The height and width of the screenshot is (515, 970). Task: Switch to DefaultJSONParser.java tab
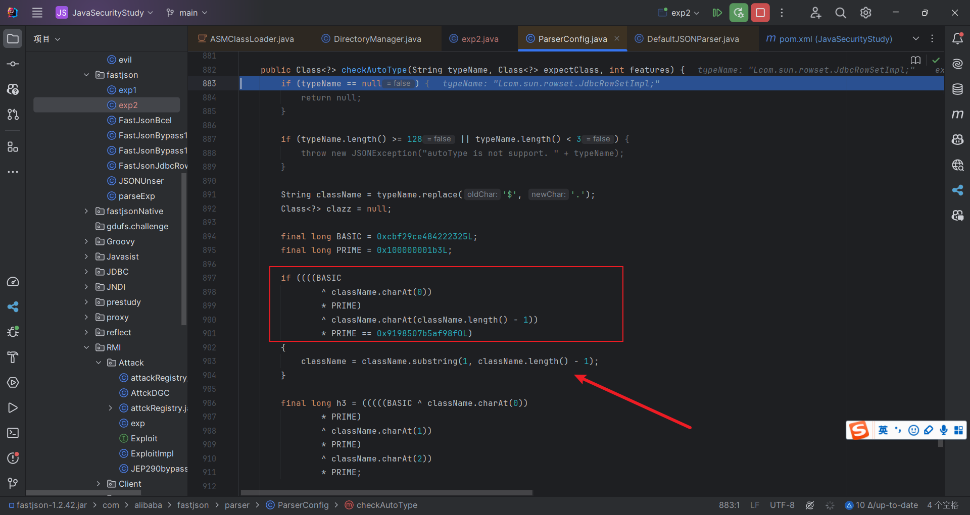click(687, 39)
